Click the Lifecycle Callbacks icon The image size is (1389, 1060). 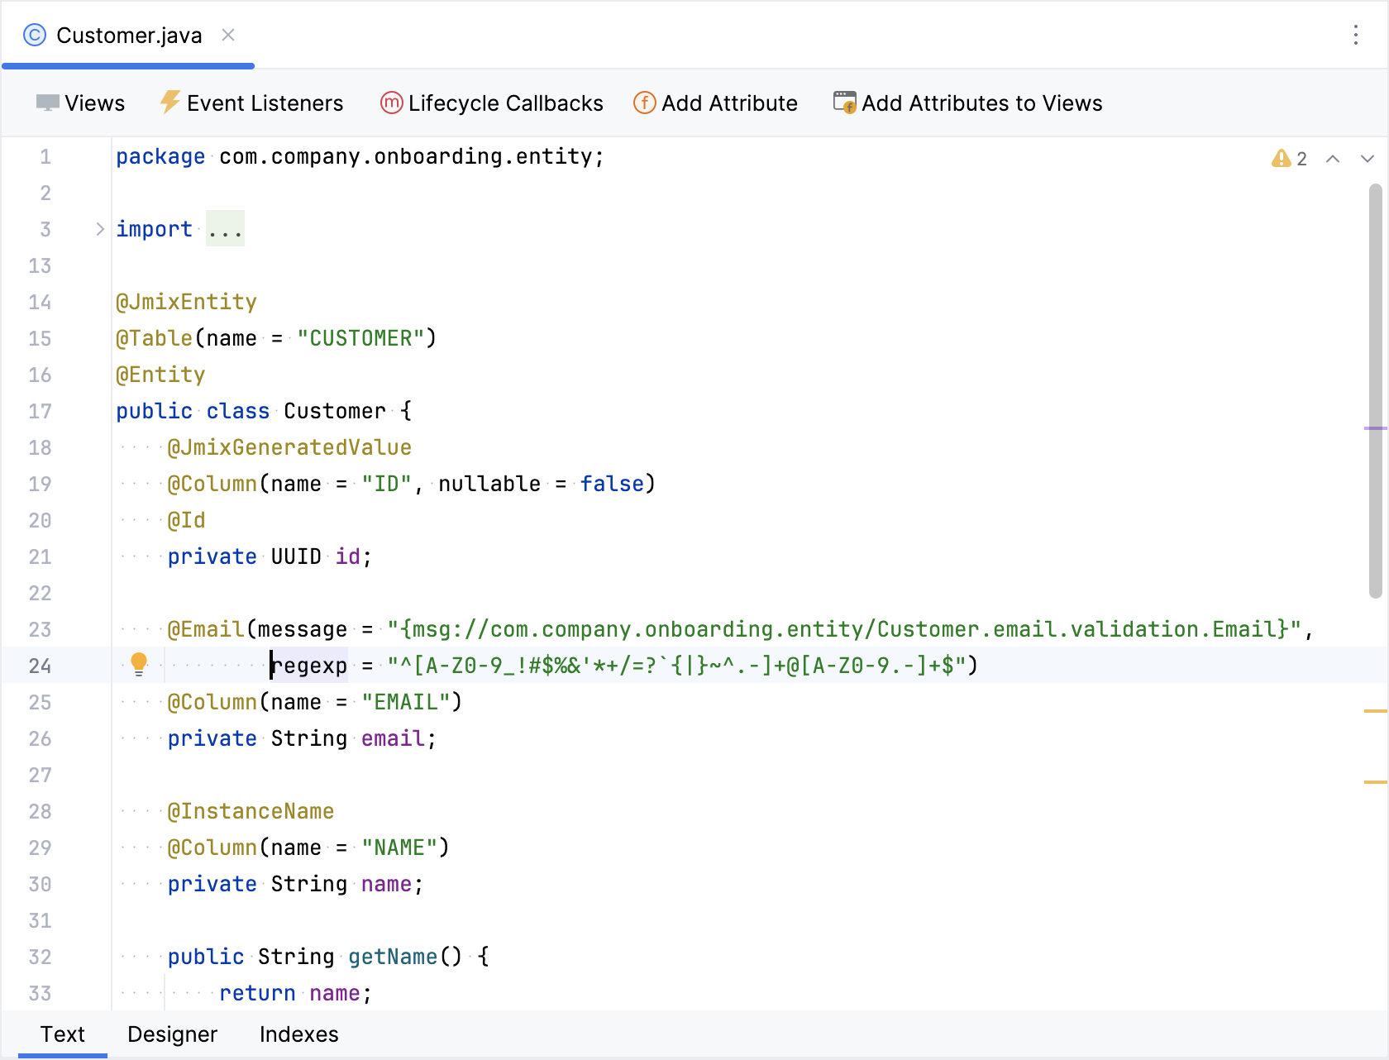click(391, 103)
